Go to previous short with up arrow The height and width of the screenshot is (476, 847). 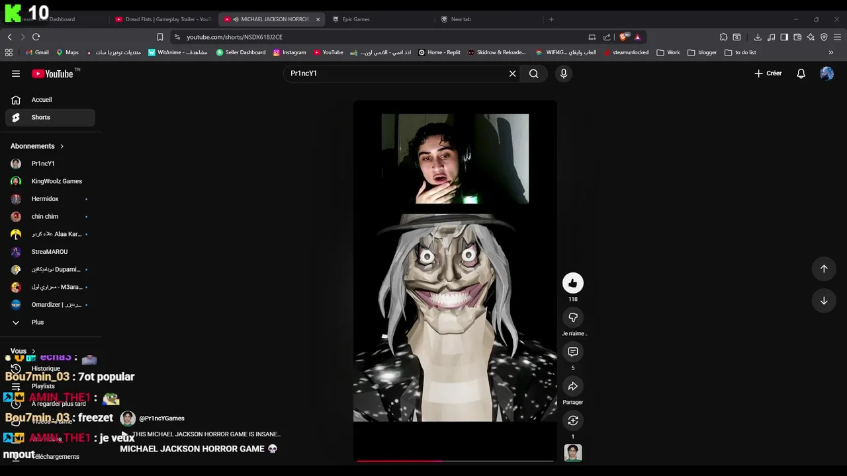[x=824, y=268]
